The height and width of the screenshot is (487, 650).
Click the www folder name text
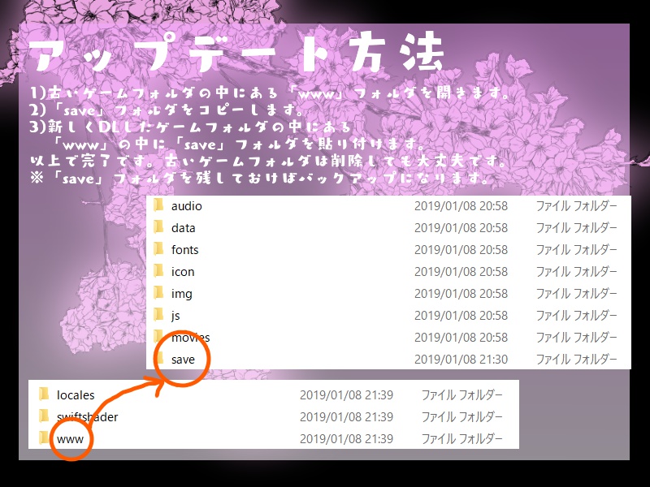click(69, 439)
